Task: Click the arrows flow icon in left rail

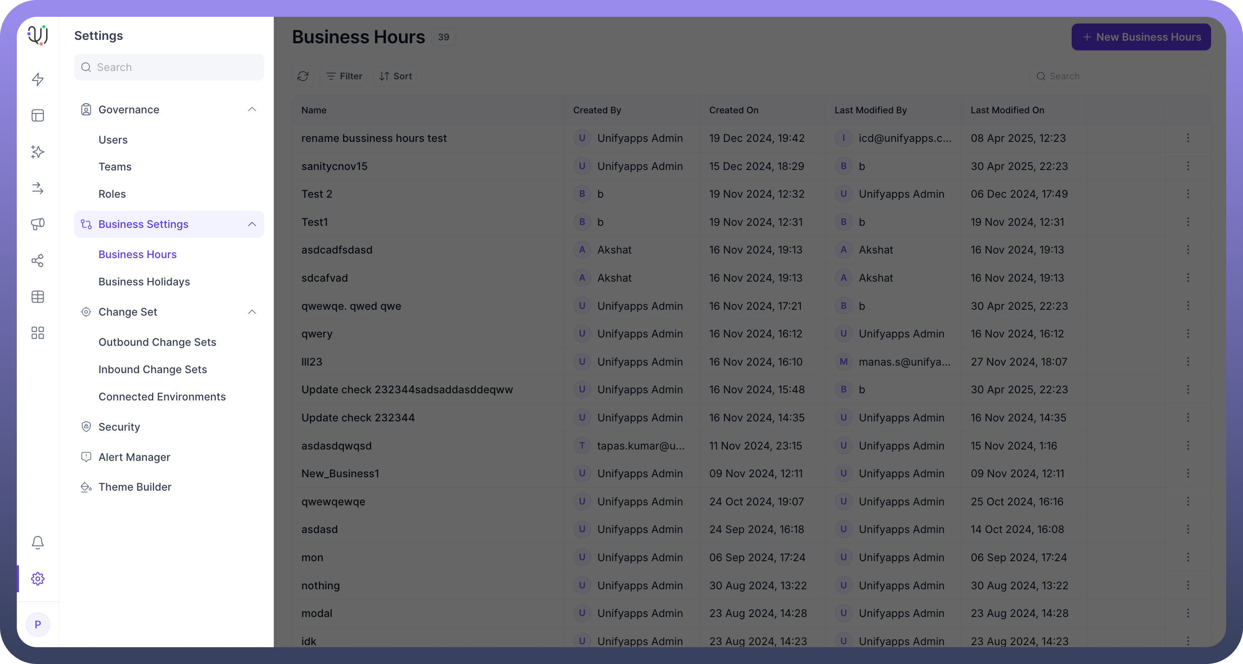Action: pos(38,188)
